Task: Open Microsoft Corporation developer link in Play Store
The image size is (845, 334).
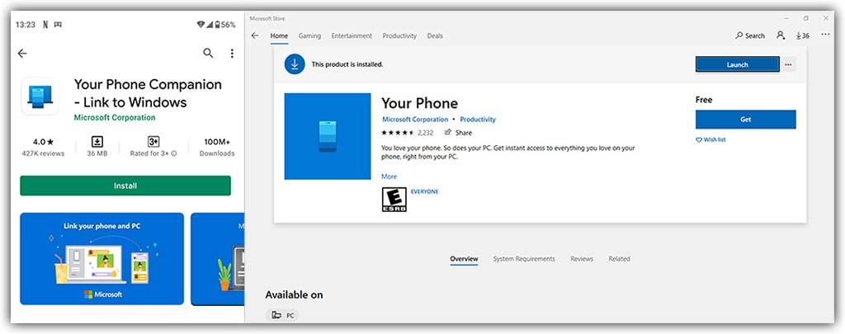Action: tap(114, 117)
